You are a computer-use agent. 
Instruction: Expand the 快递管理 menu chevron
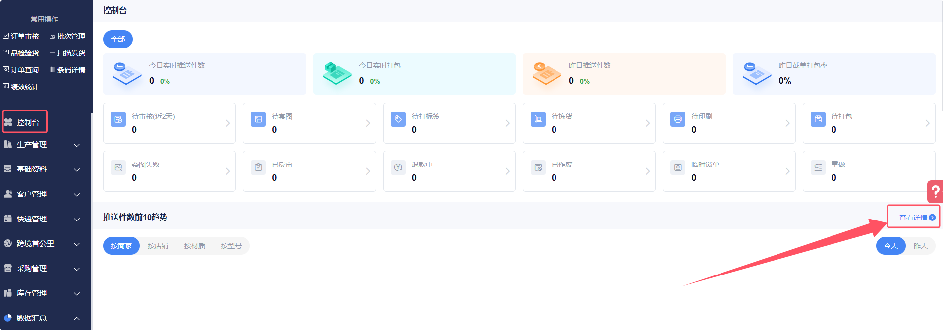[x=77, y=220]
